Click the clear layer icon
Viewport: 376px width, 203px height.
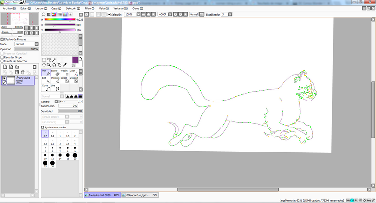[x=17, y=72]
